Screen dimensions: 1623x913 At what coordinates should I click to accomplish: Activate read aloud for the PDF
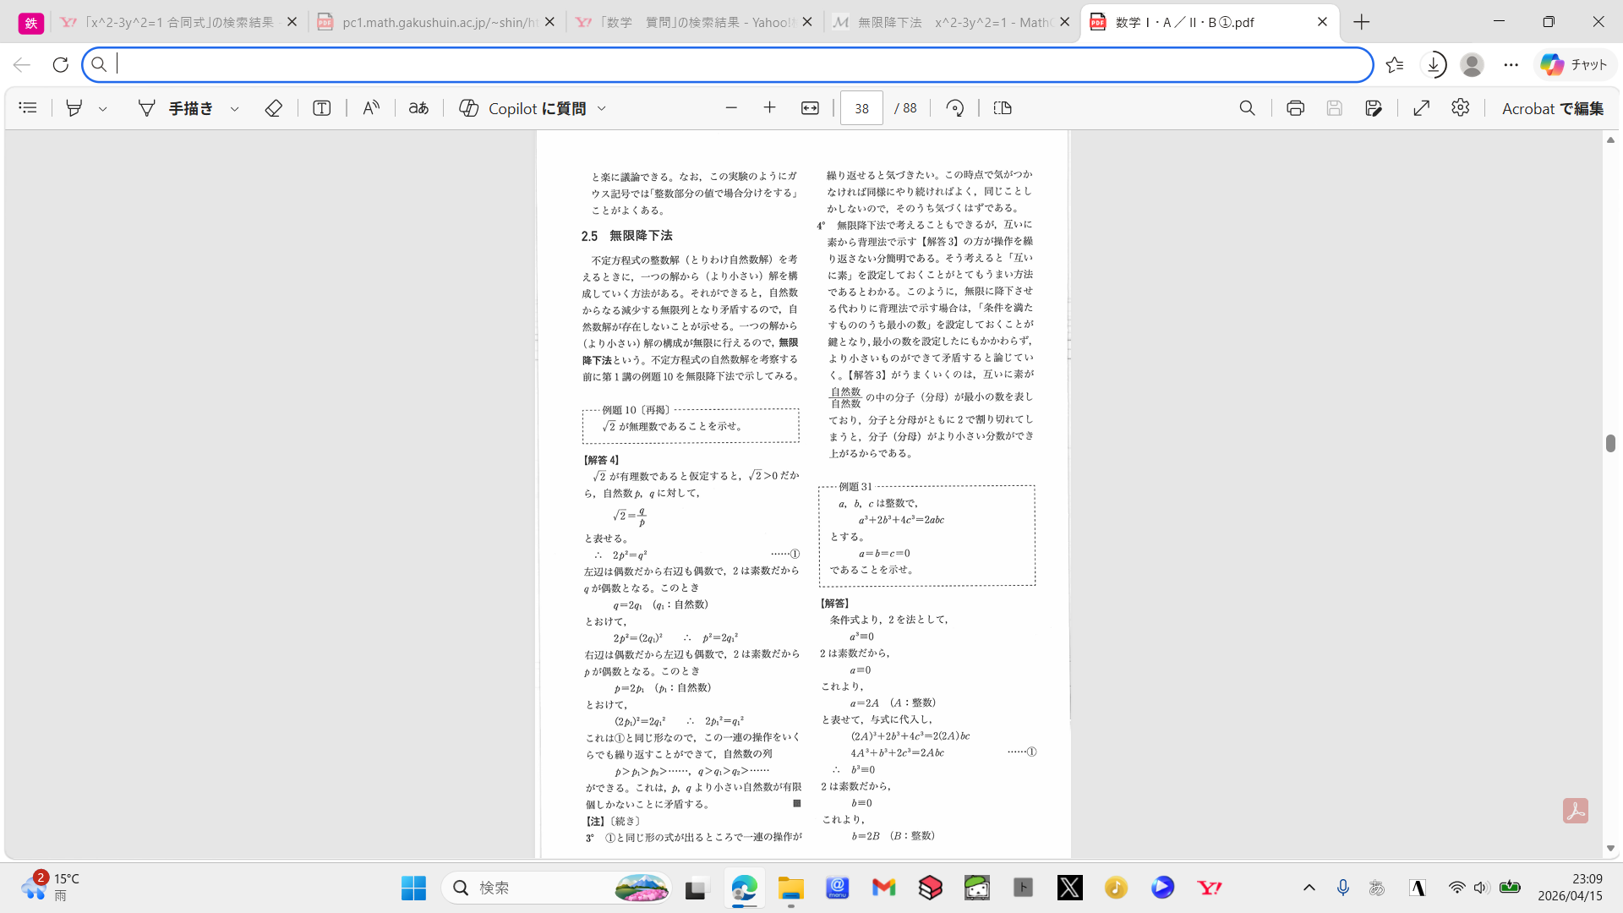coord(370,108)
